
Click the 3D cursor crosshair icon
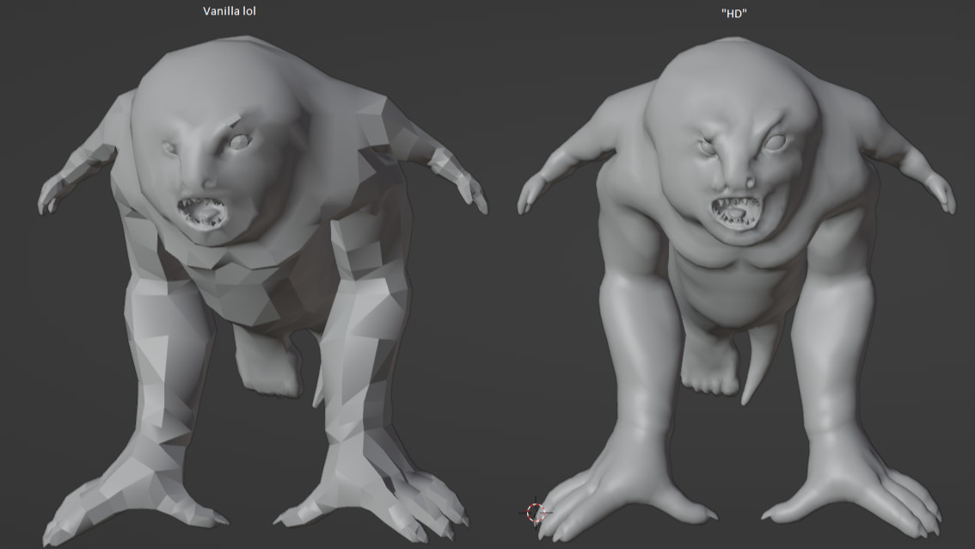(x=536, y=513)
